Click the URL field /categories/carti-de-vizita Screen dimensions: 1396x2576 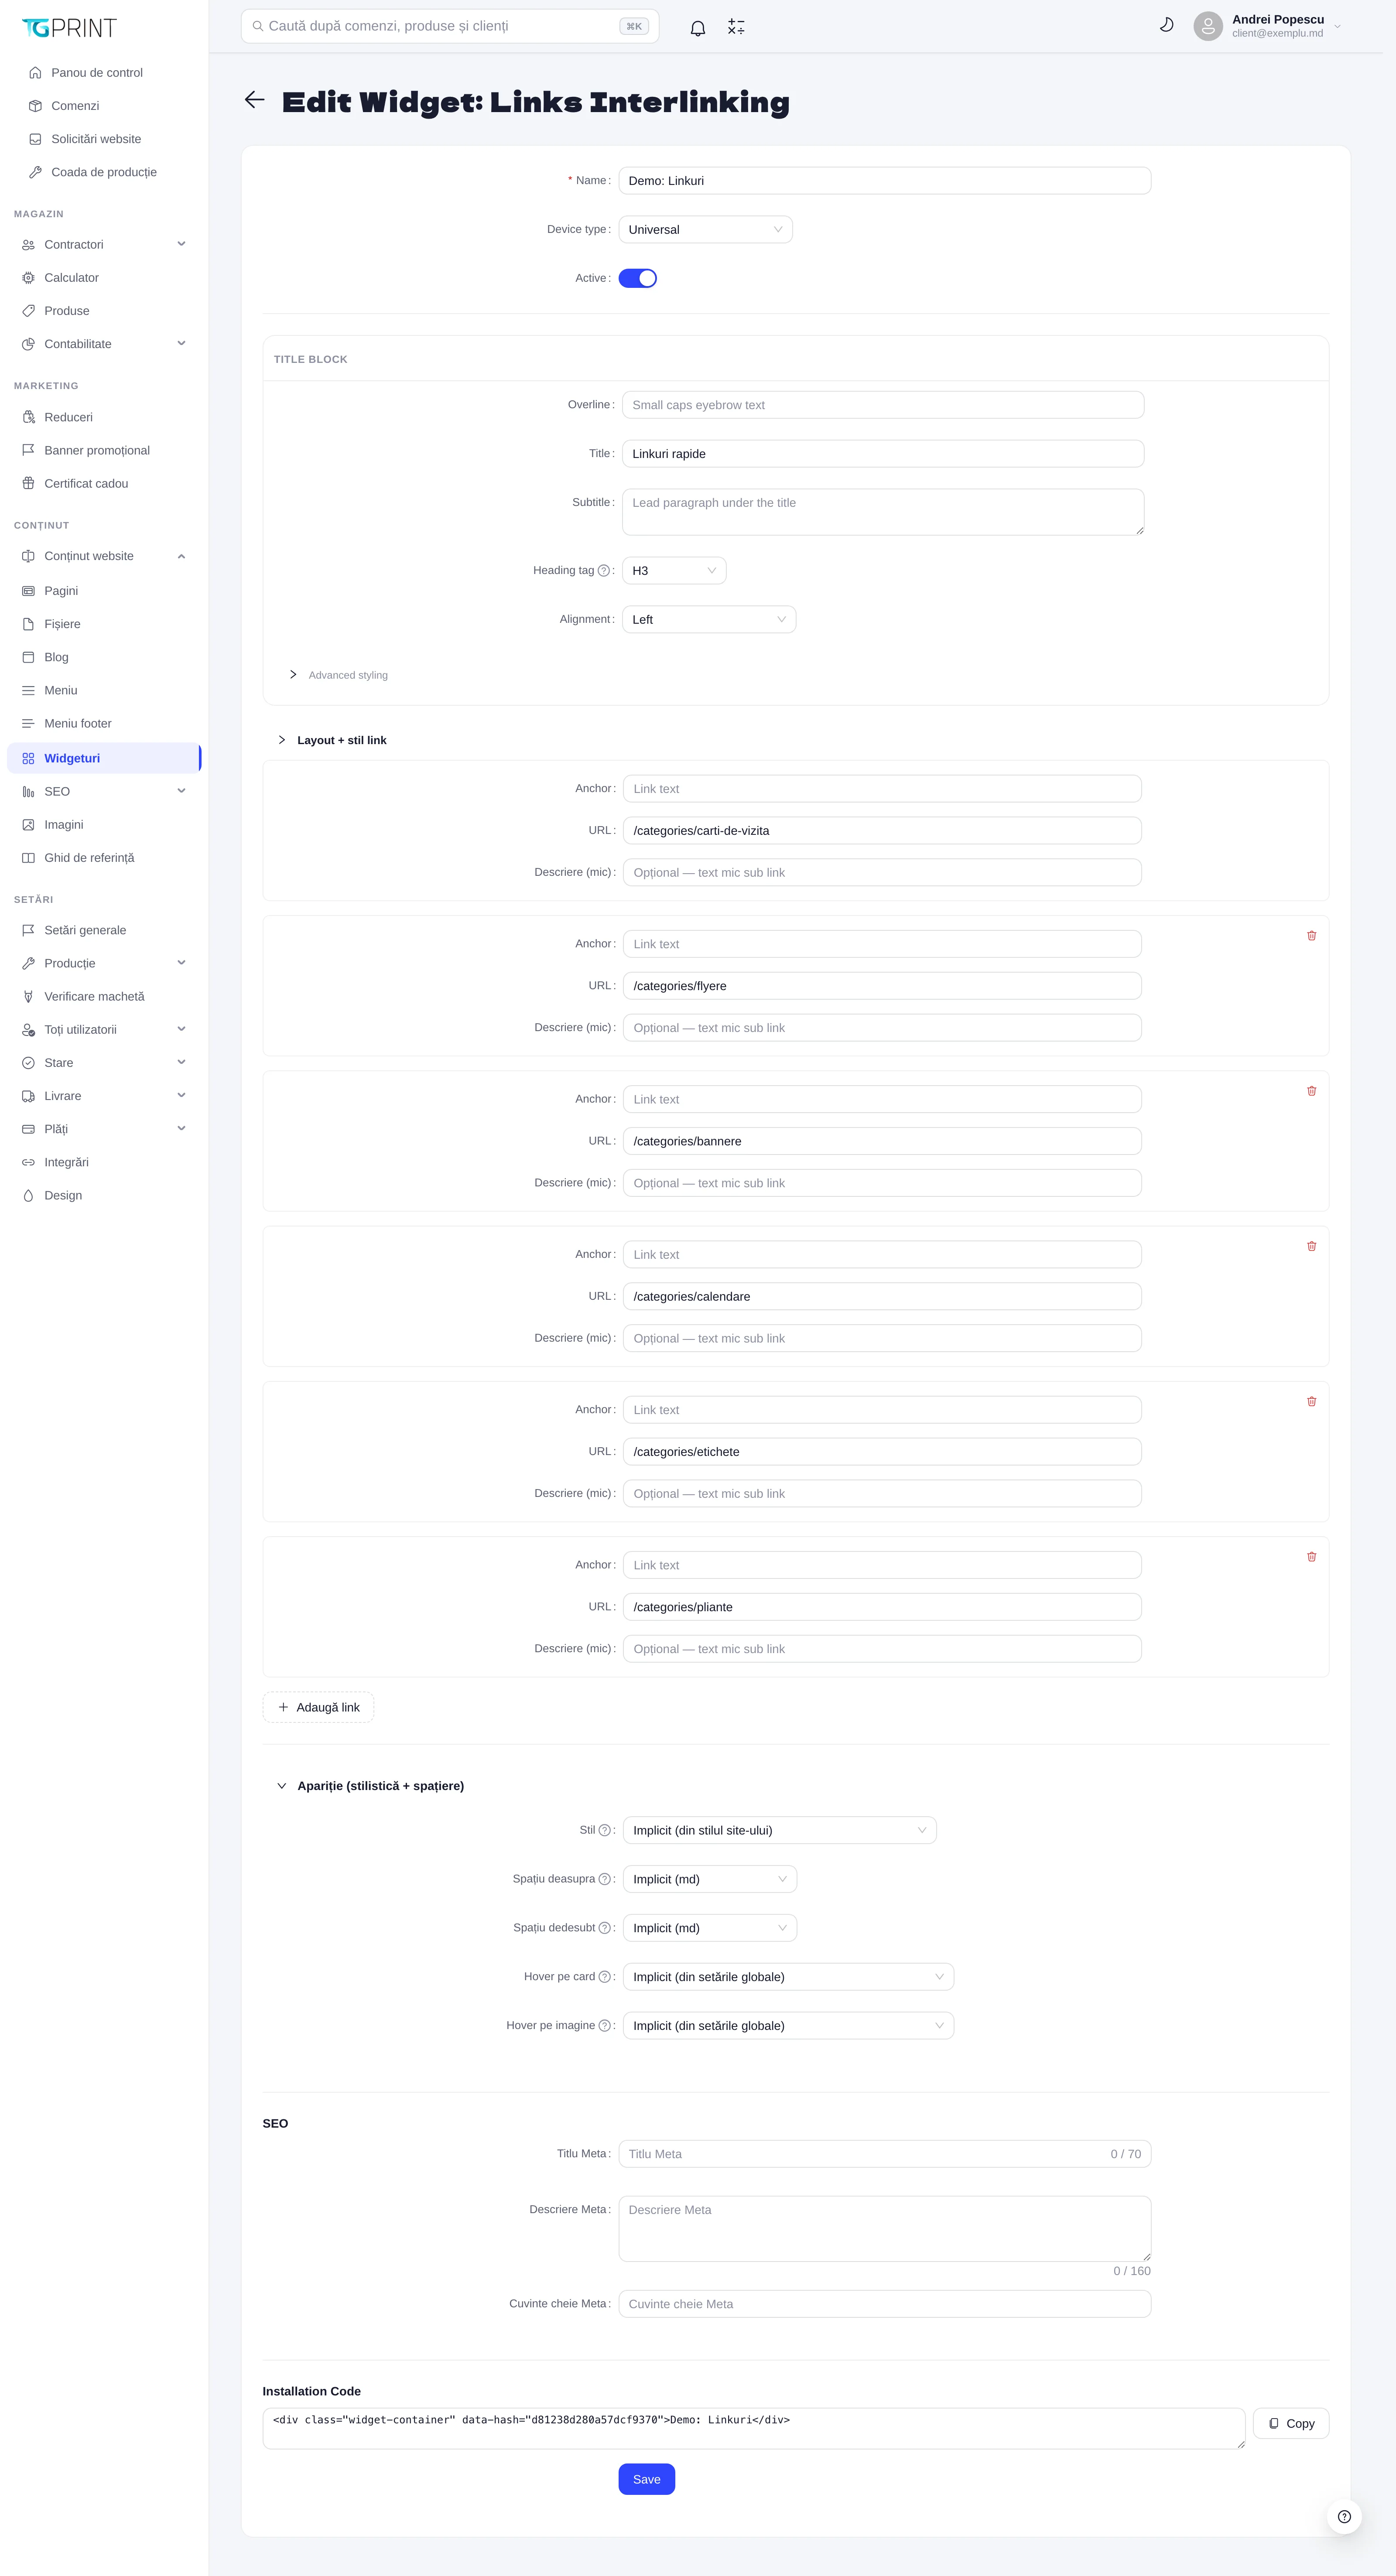(882, 831)
